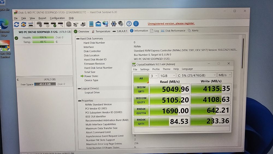The width and height of the screenshot is (273, 154).
Task: Click Hard Disk Sentinel title bar icon
Action: click(16, 12)
